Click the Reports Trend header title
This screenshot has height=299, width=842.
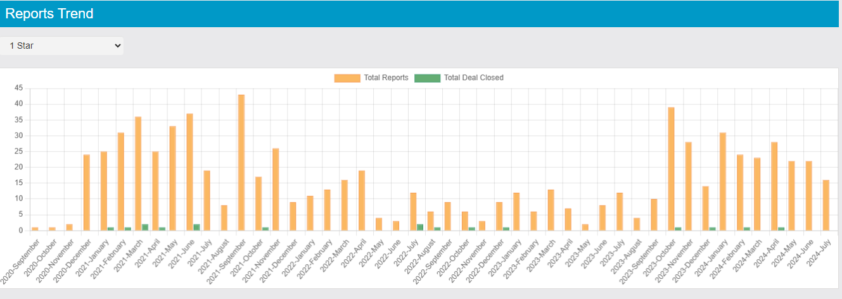tap(49, 13)
